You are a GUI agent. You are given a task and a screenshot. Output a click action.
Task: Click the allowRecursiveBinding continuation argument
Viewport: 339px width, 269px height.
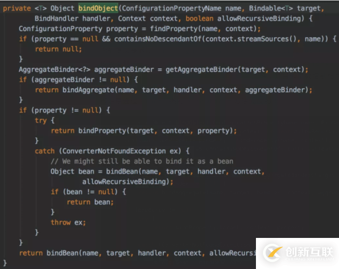[124, 181]
